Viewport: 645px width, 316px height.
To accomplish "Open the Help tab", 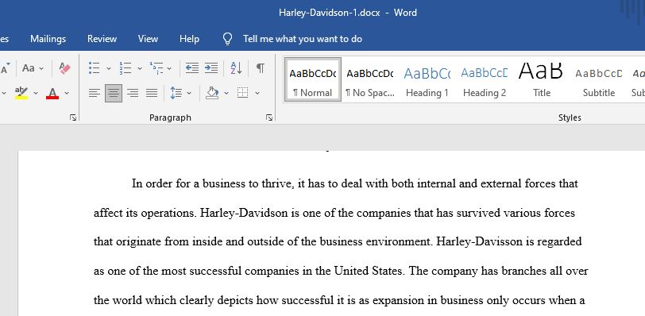I will [189, 39].
